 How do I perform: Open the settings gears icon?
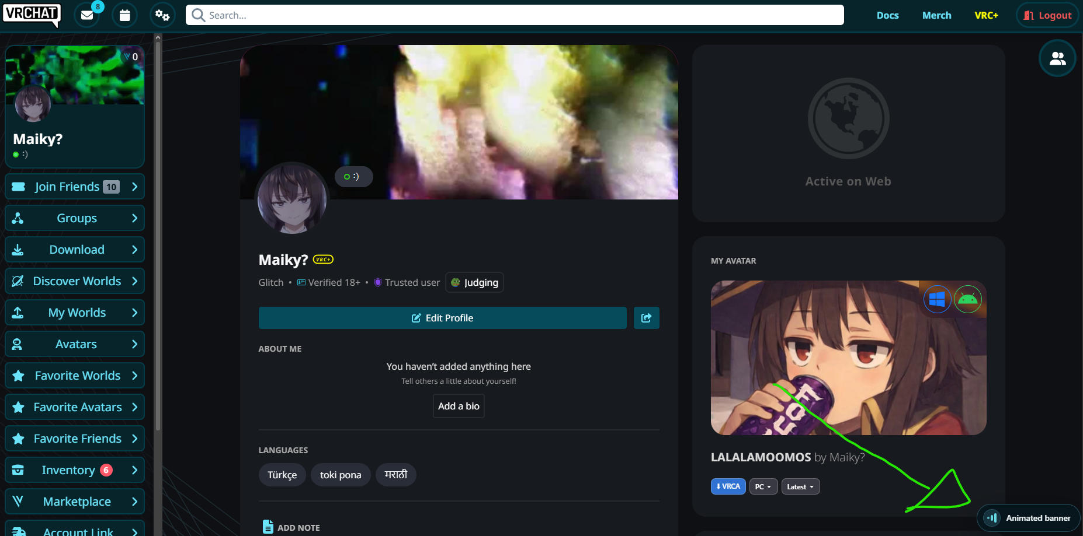click(x=162, y=15)
